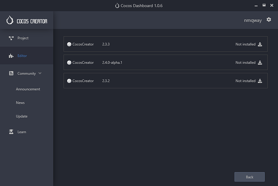Open the News section
Image resolution: width=278 pixels, height=186 pixels.
20,103
